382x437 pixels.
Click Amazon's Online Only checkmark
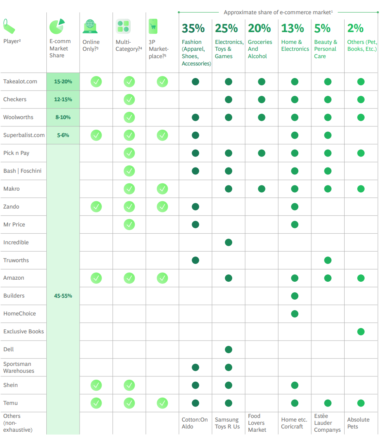click(96, 278)
